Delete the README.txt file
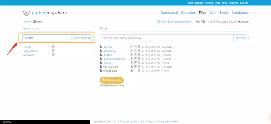The height and width of the screenshot is (124, 271). pyautogui.click(x=139, y=67)
